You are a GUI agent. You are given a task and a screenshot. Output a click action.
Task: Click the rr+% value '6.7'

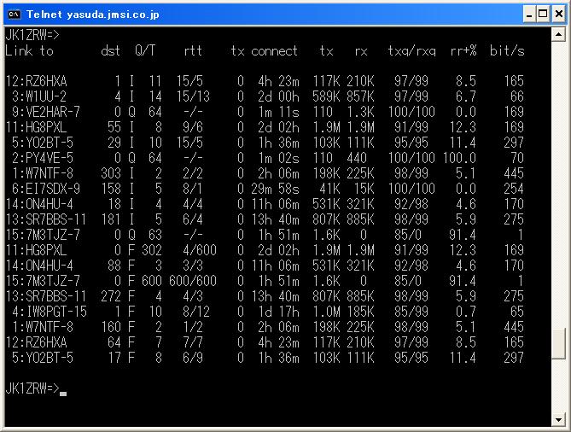(x=466, y=96)
